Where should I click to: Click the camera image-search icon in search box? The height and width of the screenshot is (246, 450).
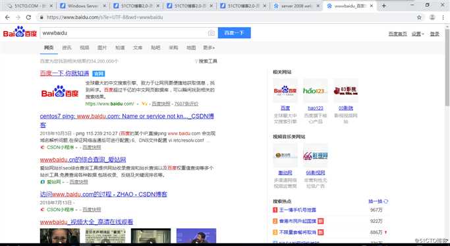pos(211,33)
